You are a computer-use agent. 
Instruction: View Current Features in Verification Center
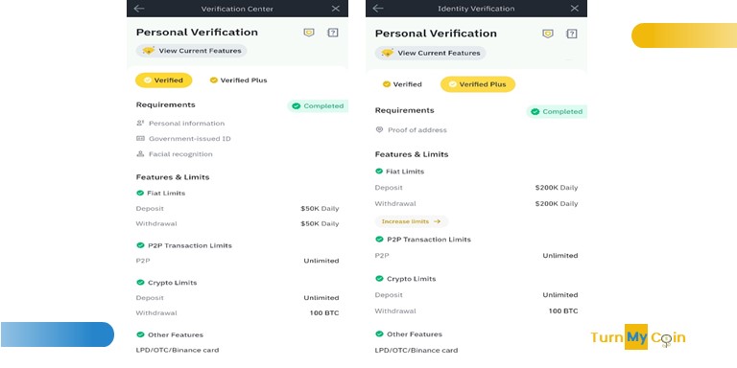coord(191,51)
